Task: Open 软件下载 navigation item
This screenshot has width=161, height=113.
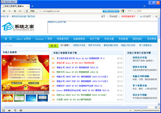Action: tap(95, 39)
